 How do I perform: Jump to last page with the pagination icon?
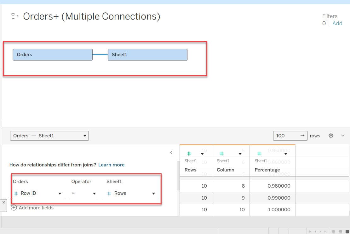[325, 231]
